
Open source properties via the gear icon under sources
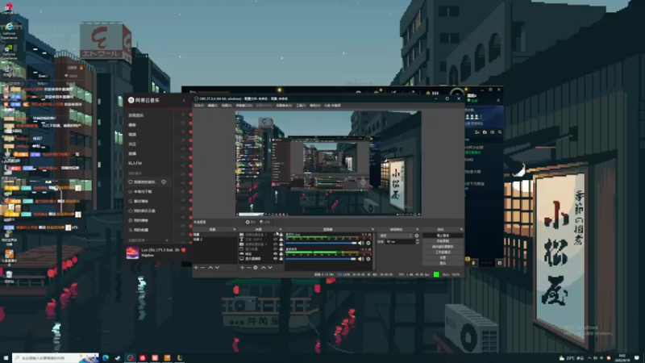pyautogui.click(x=256, y=268)
